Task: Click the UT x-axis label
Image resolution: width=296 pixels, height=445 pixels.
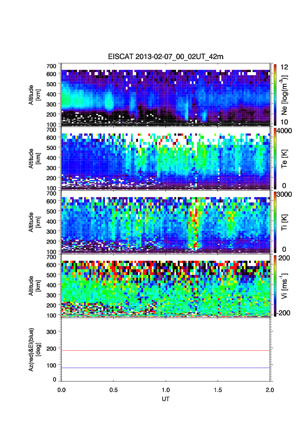Action: coord(166,399)
